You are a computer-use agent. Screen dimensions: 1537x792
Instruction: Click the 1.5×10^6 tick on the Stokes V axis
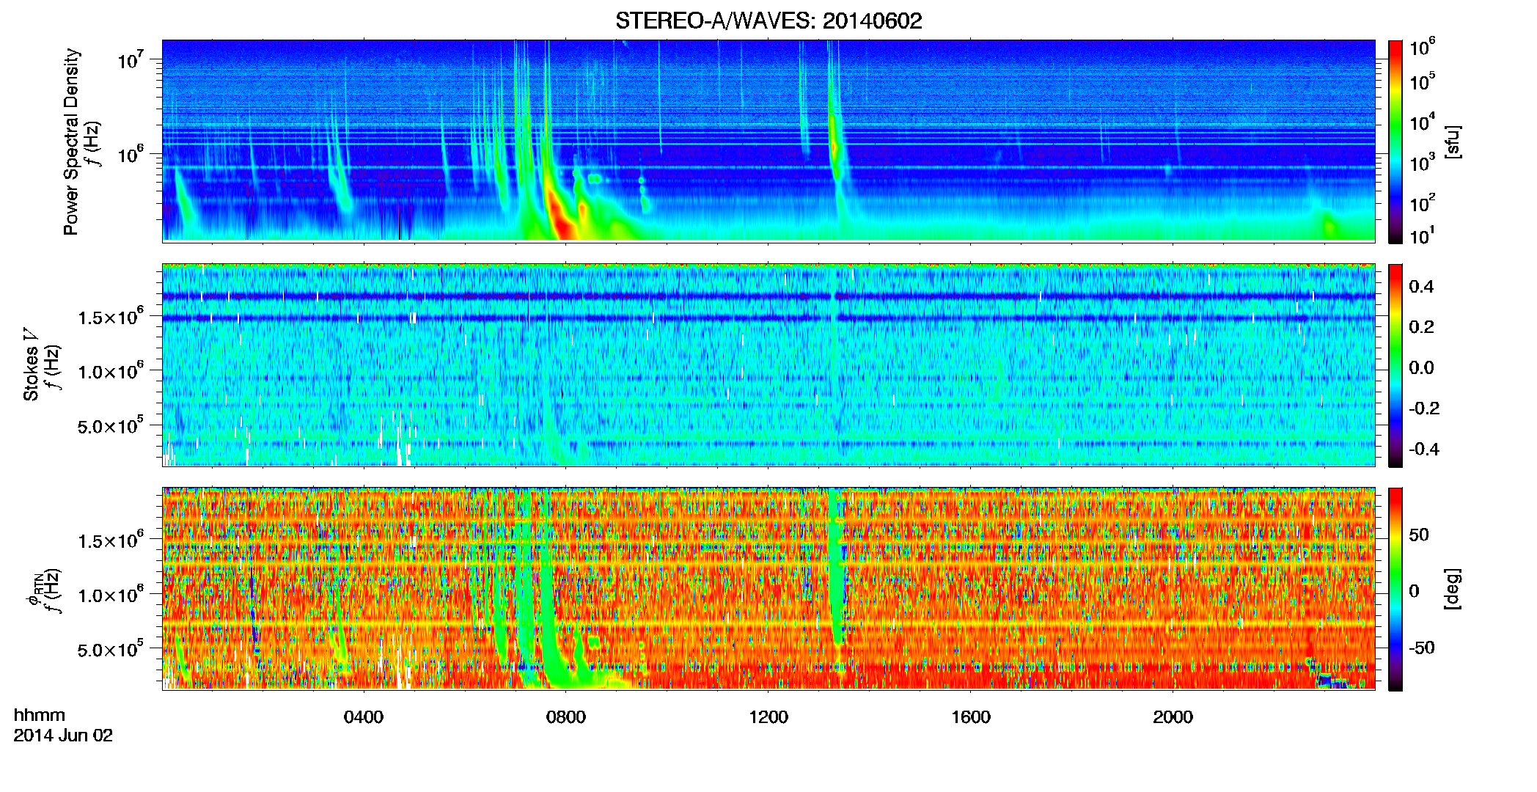coord(111,316)
